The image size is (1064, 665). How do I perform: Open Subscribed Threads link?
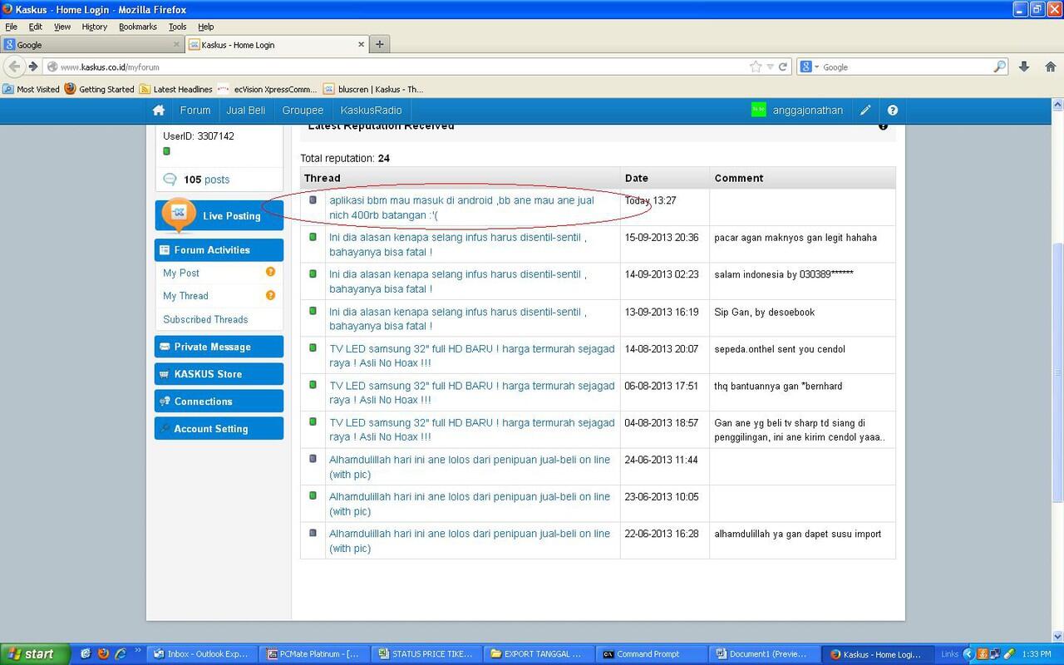click(x=205, y=319)
